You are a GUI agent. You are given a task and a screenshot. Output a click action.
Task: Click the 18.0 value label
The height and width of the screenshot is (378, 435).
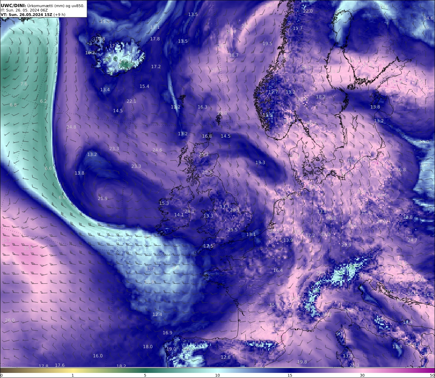[x=148, y=347]
